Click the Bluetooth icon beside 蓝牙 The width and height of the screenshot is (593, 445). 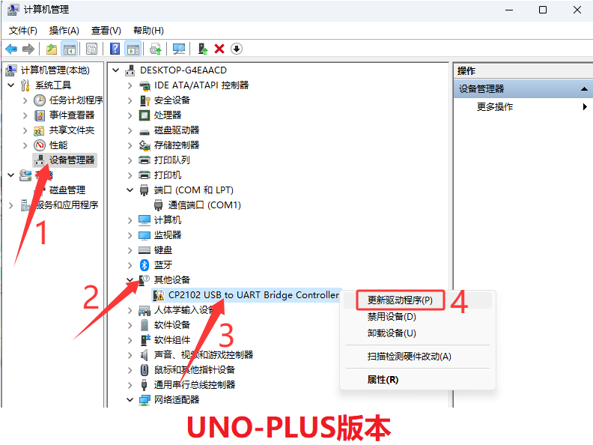(145, 265)
